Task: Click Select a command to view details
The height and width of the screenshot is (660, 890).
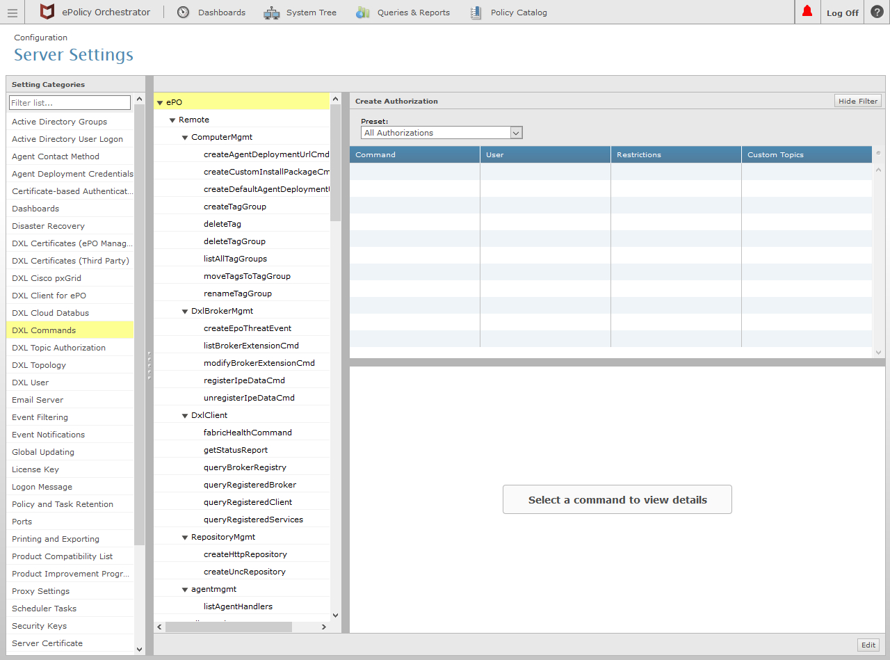Action: (617, 499)
